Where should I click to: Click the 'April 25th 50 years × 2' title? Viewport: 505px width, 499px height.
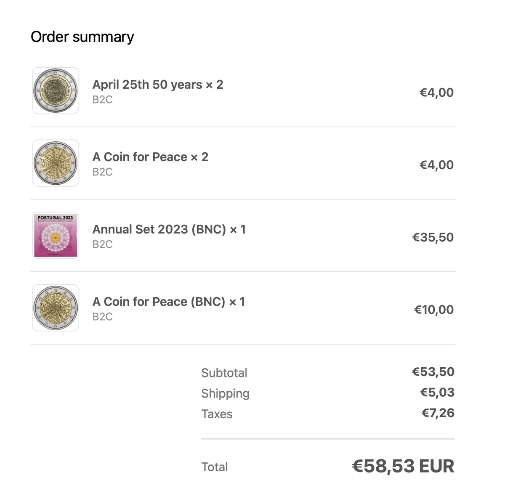(158, 85)
